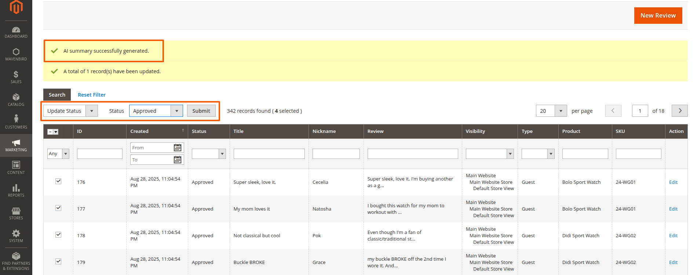Screen dimensions: 697x275
Task: Click the Magento logo icon
Action: 16,7
